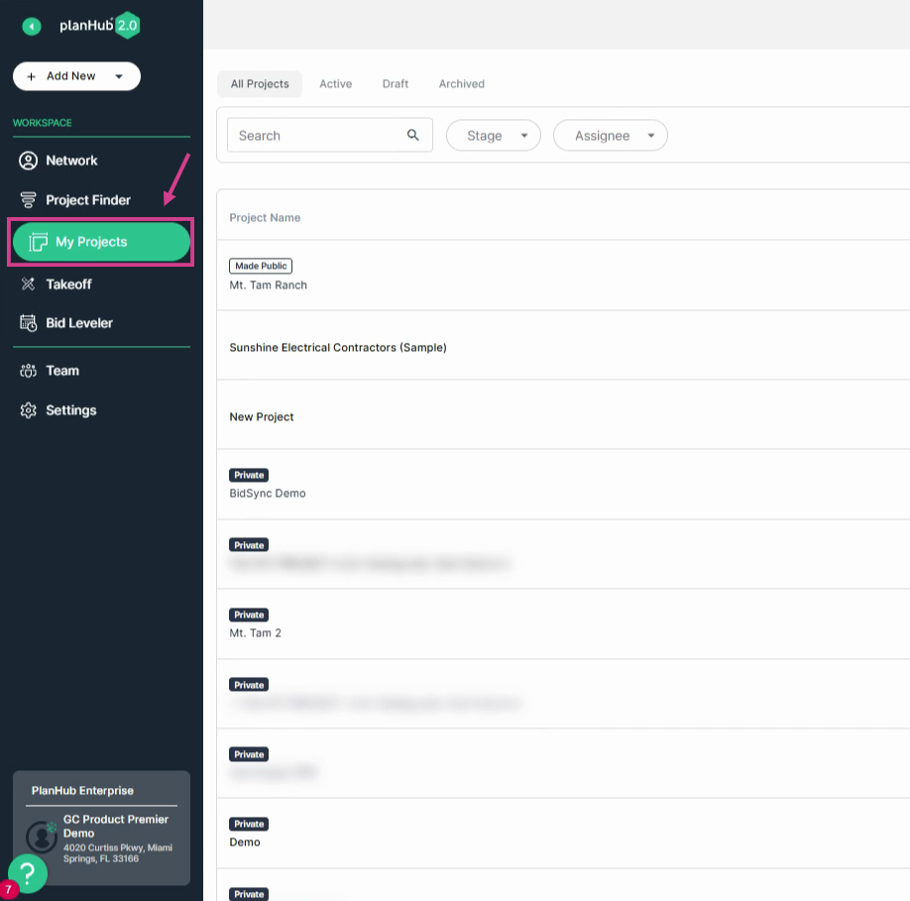
Task: Open Sunshine Electrical Contractors (Sample) project
Action: [338, 348]
